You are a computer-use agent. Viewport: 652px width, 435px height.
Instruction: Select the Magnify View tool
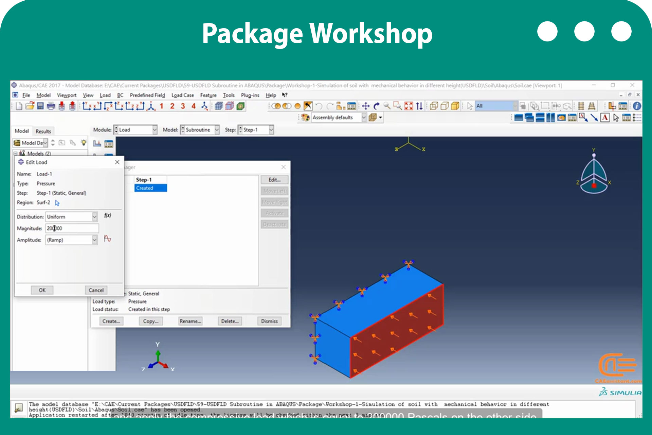[387, 106]
